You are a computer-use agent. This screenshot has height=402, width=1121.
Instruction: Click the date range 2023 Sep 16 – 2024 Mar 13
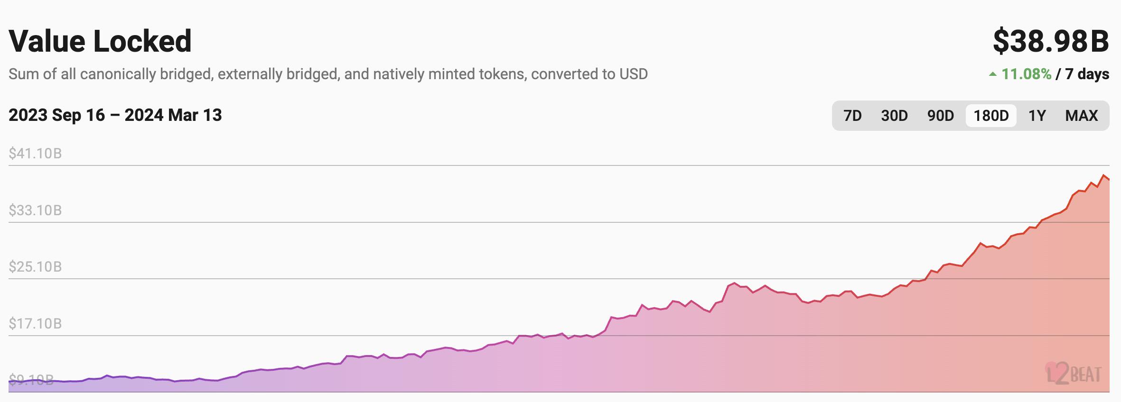click(x=115, y=115)
